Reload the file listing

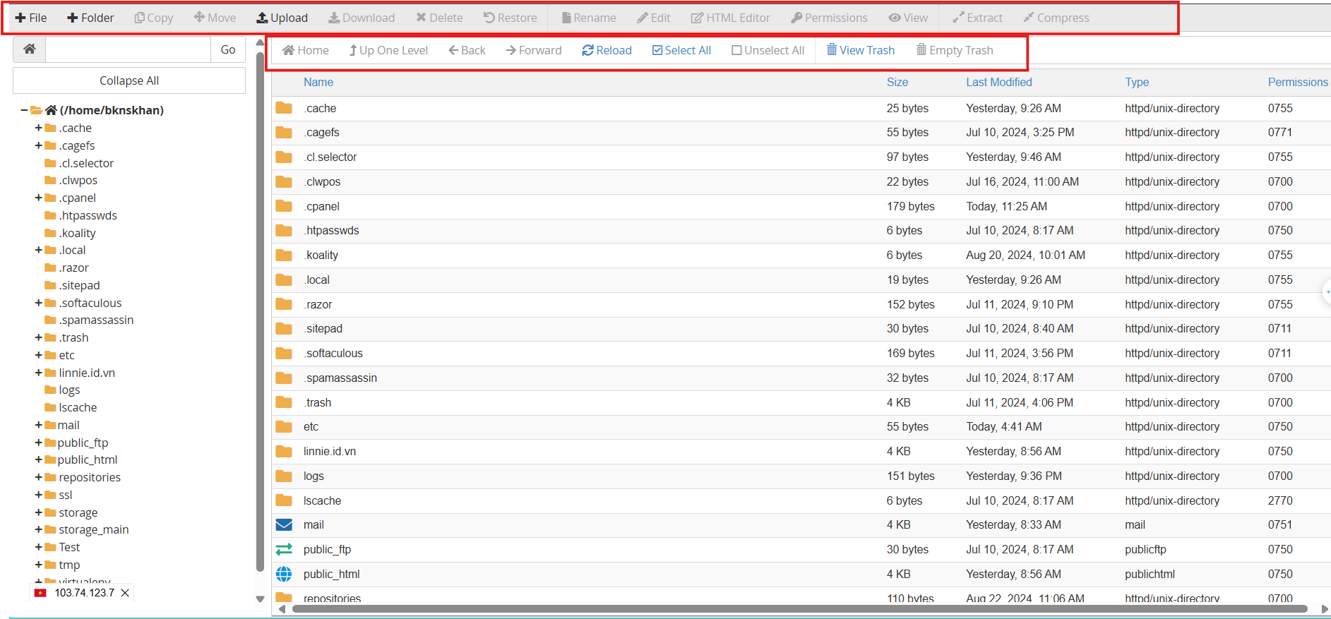tap(607, 50)
